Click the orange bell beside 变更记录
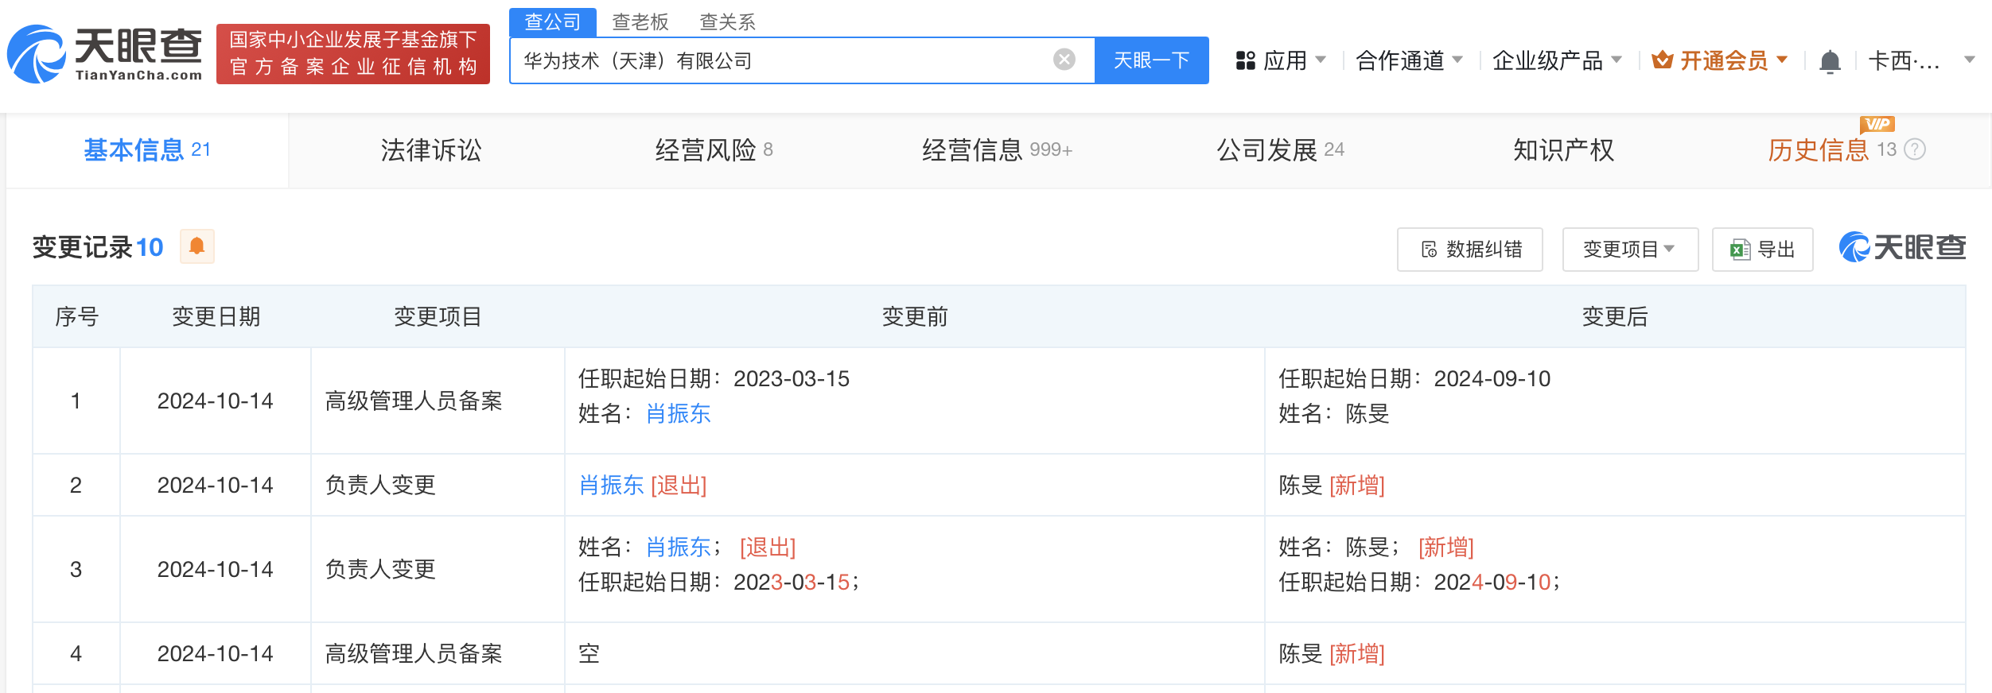 pos(197,246)
